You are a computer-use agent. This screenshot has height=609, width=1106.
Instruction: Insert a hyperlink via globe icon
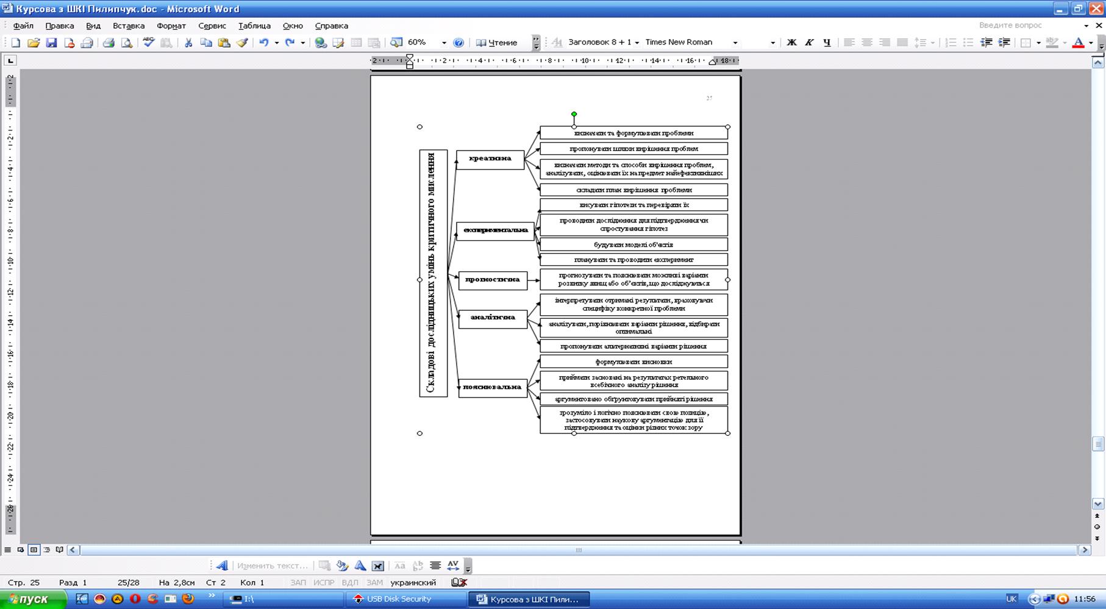320,43
